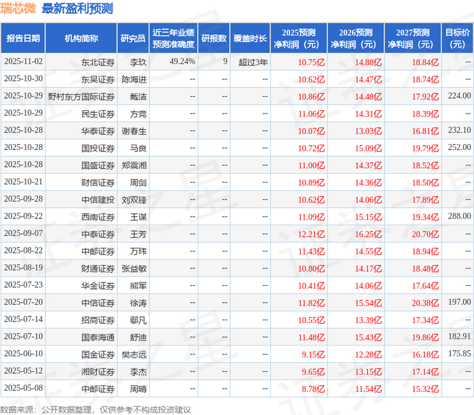Click the 最新盈利预测 heading
The image size is (474, 415).
(x=77, y=8)
